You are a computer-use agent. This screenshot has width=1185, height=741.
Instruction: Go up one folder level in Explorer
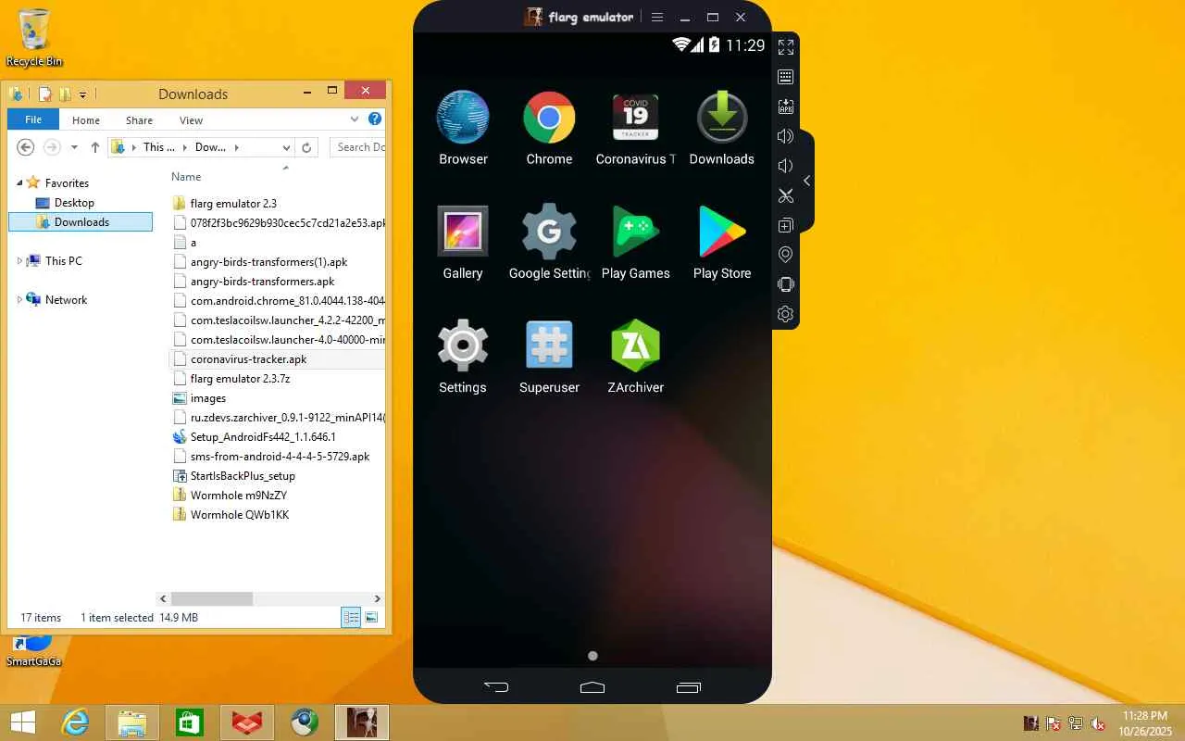pyautogui.click(x=94, y=147)
